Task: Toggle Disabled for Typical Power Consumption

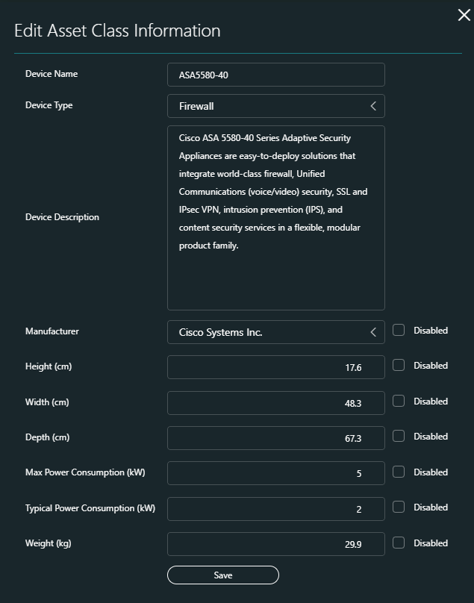Action: point(399,507)
